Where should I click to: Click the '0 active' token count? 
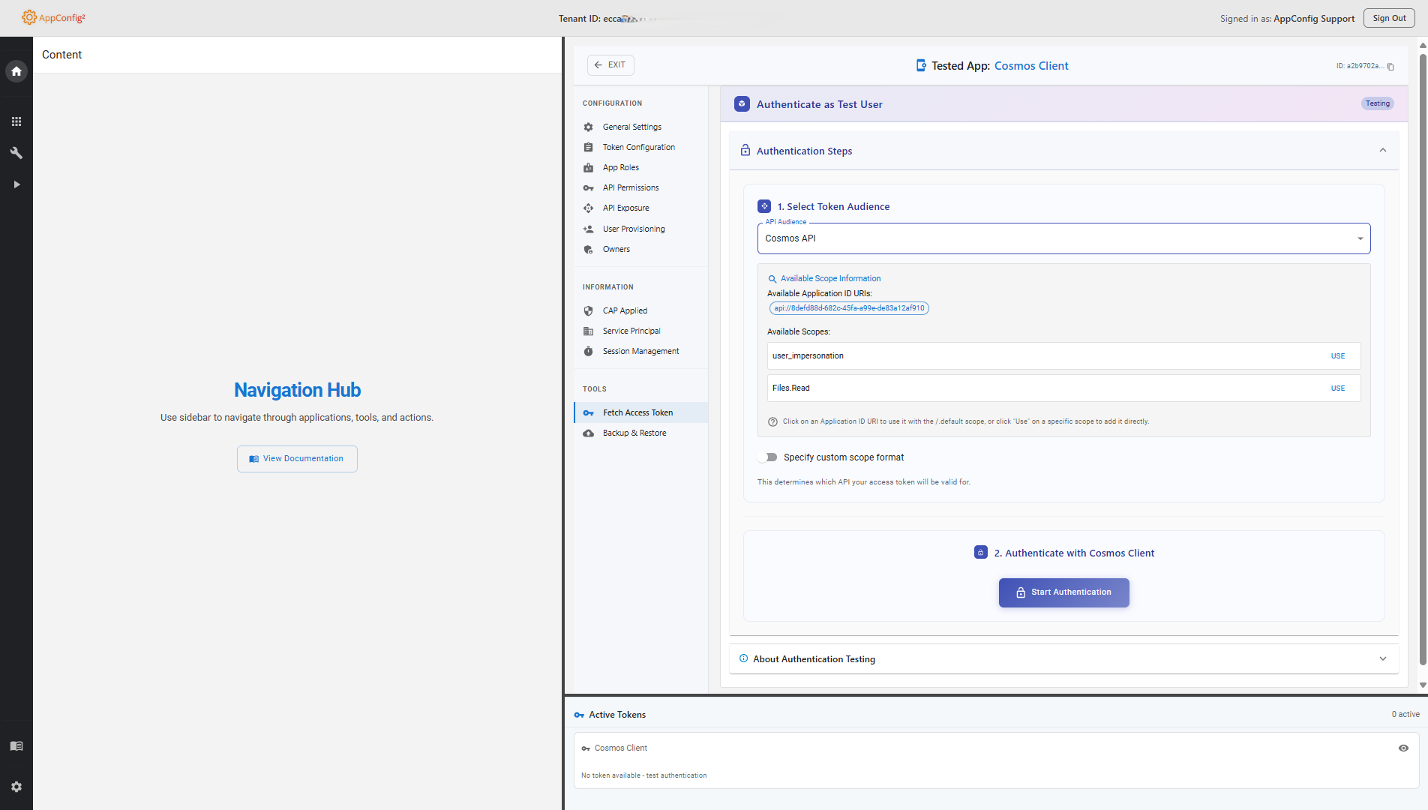point(1405,715)
